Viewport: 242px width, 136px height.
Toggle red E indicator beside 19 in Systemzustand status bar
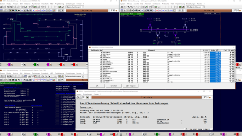point(61,134)
